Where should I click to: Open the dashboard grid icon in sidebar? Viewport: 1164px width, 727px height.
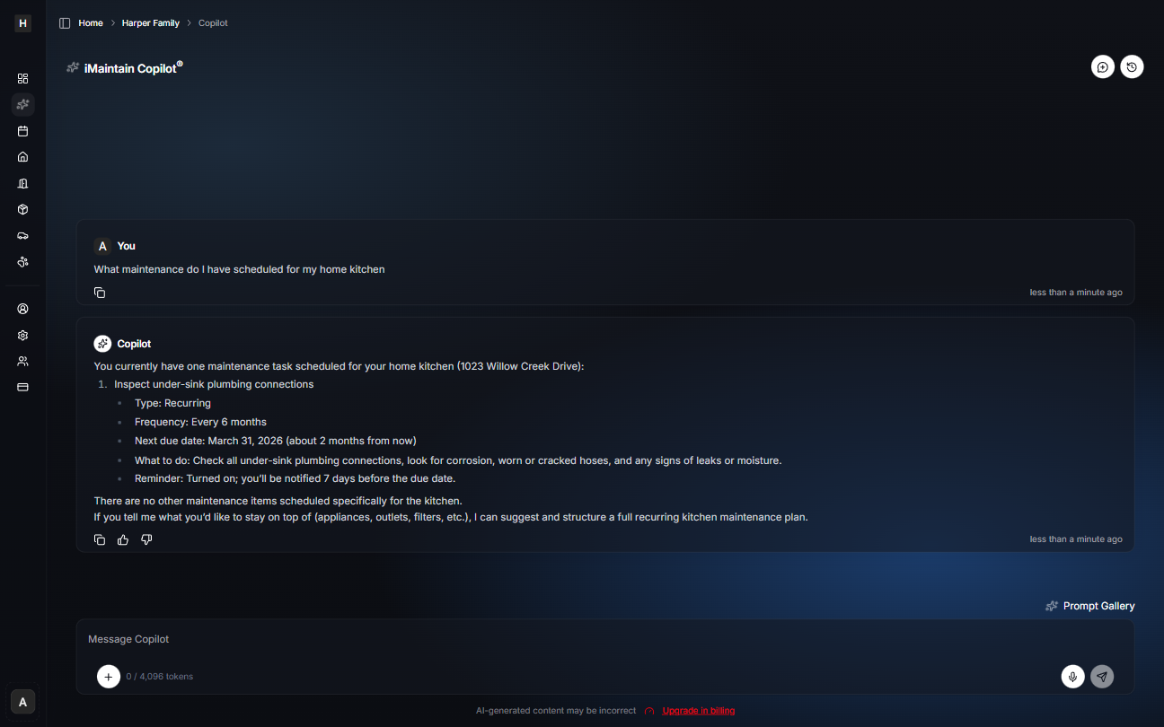tap(23, 78)
